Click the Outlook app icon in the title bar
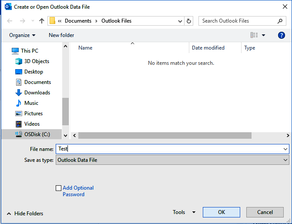 tap(8, 7)
